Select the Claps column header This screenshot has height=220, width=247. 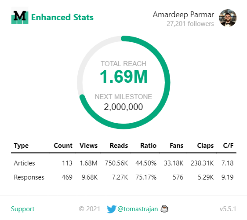(205, 145)
